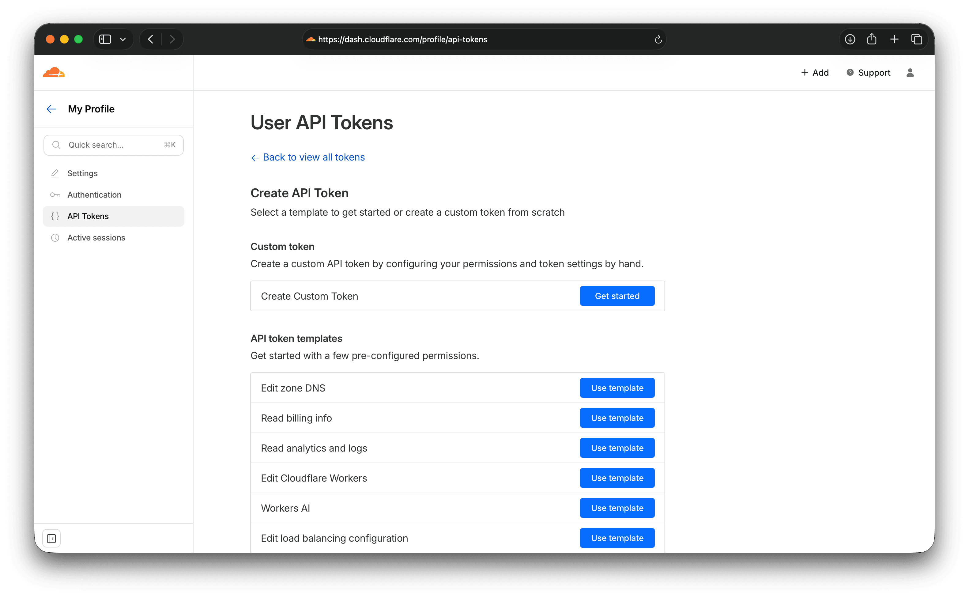Image resolution: width=969 pixels, height=598 pixels.
Task: Follow the Back to view all tokens link
Action: [x=313, y=157]
